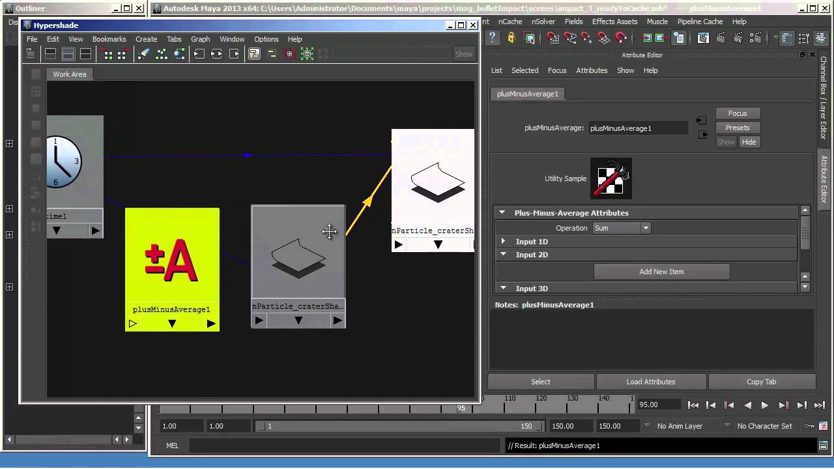Click the snap to view planes magnet
The width and height of the screenshot is (834, 469).
604,38
